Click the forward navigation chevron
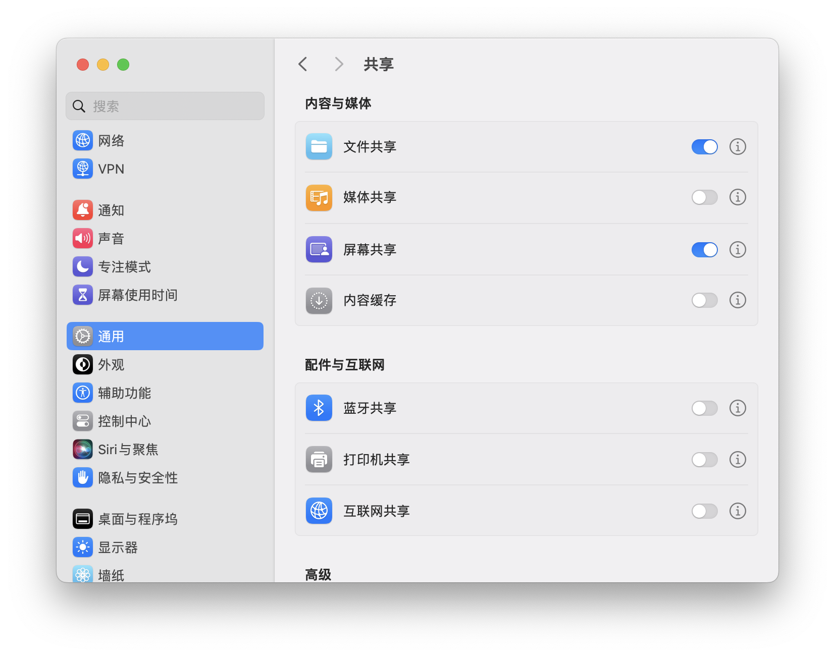This screenshot has width=835, height=657. tap(338, 64)
